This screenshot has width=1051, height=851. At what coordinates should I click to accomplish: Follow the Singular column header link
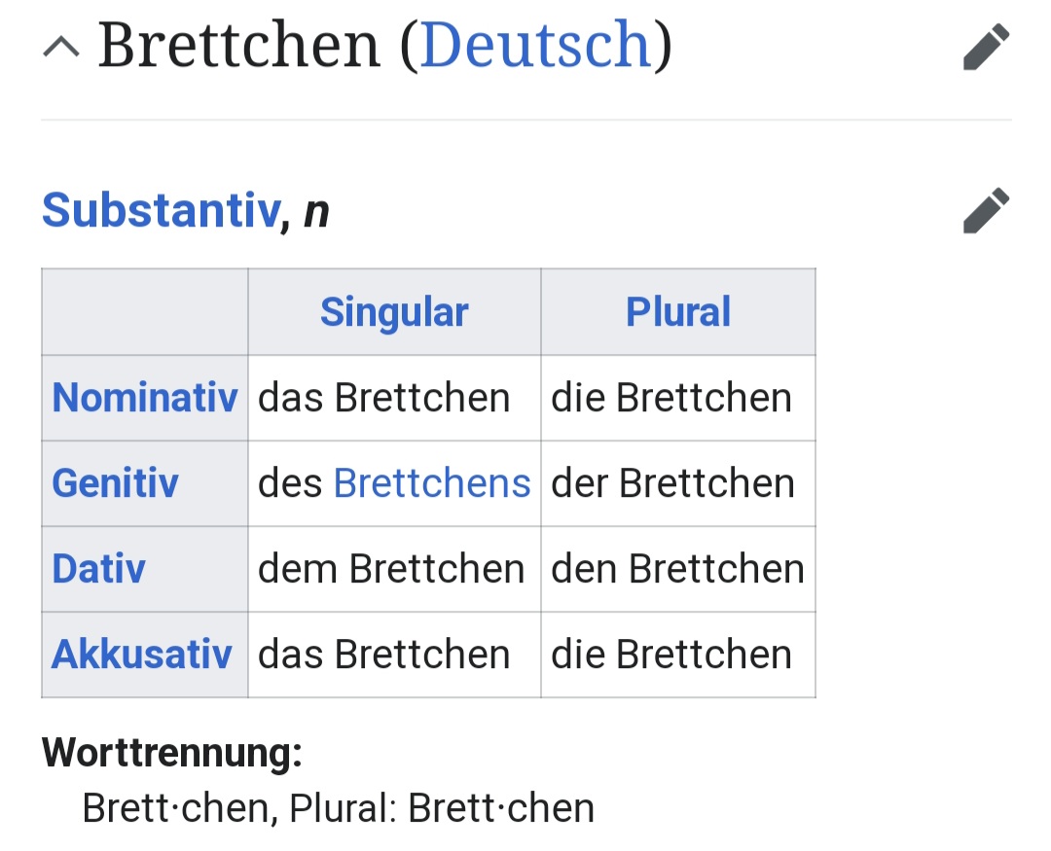click(x=394, y=312)
